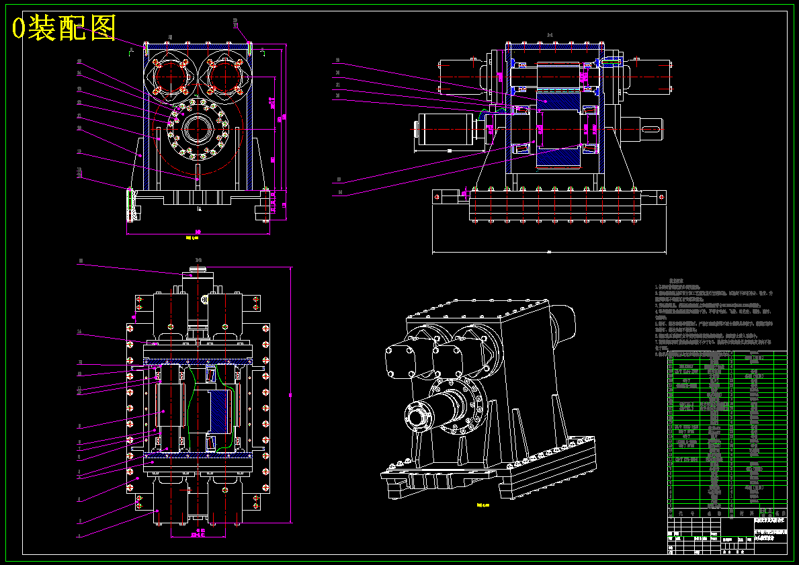Select the yellow "0装配图" title text

[65, 28]
